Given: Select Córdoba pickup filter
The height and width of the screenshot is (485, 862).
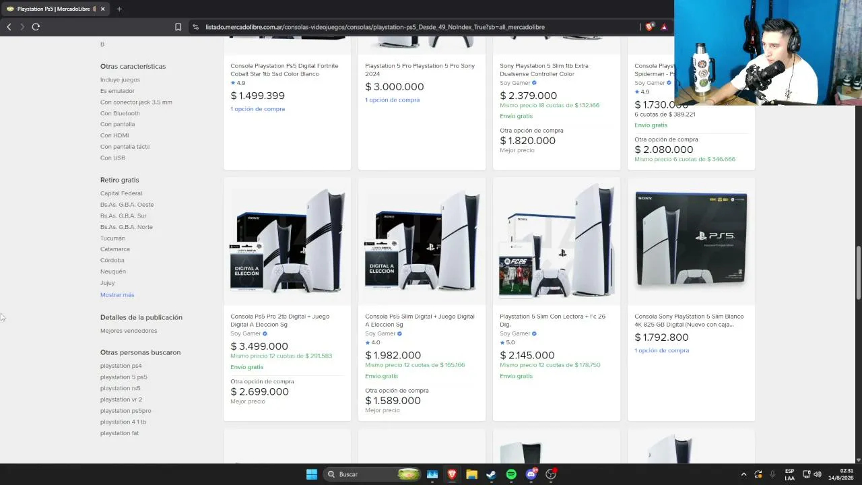Looking at the screenshot, I should point(112,260).
